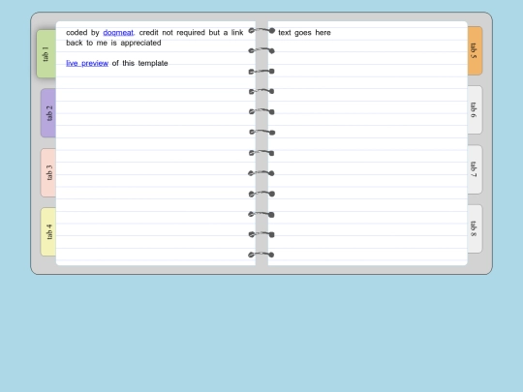Switch to tab 6

pos(475,110)
